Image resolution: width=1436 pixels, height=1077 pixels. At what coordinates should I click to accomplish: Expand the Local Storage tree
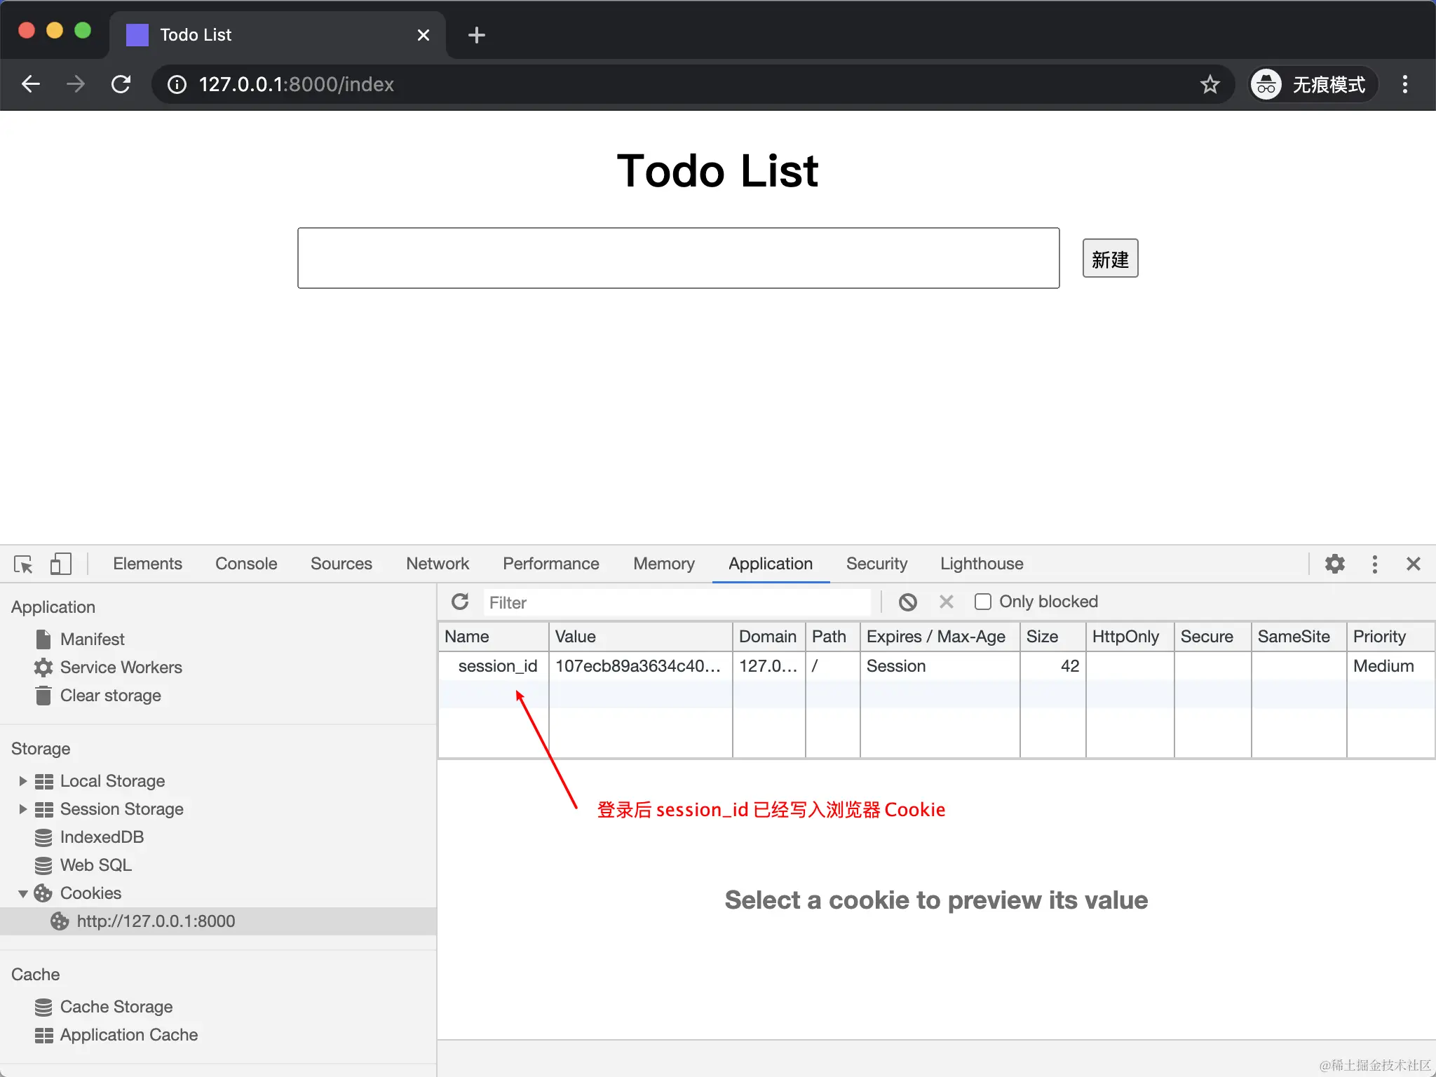[22, 781]
